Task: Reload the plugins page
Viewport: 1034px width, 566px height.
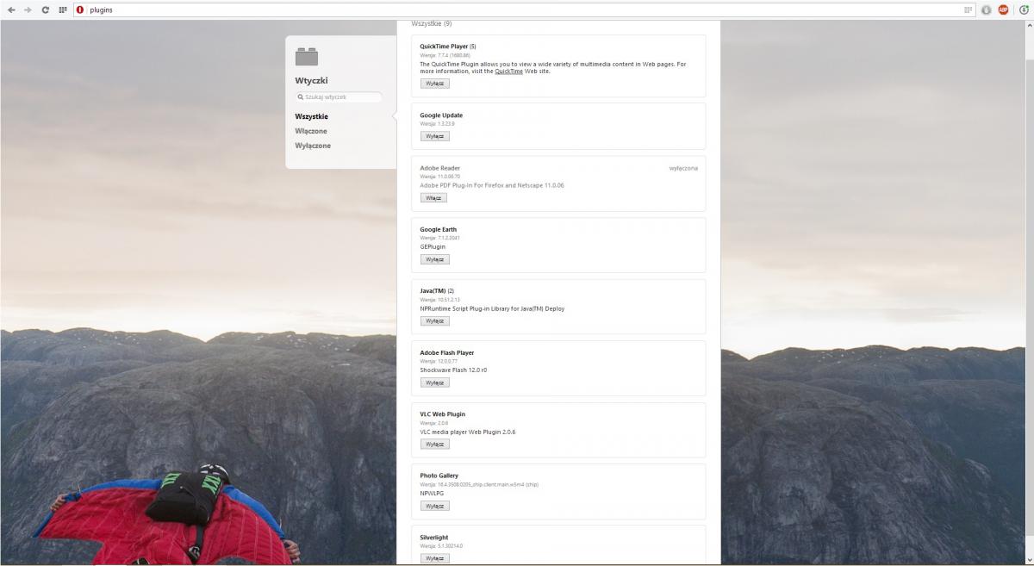Action: click(x=46, y=9)
